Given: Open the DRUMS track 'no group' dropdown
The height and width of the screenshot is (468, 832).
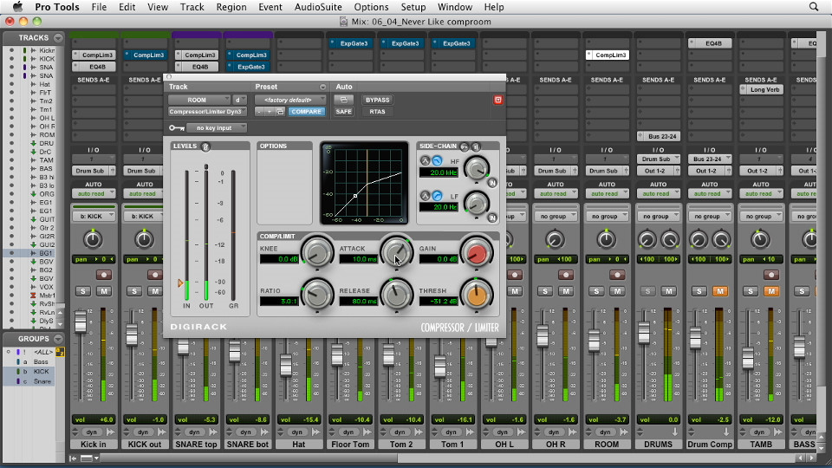Looking at the screenshot, I should coord(659,216).
